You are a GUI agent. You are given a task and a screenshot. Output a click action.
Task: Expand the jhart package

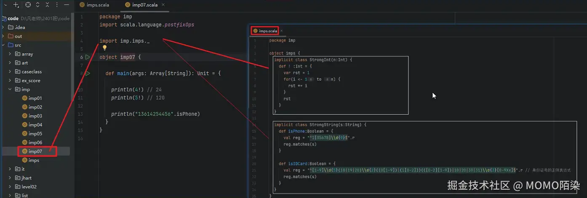(x=10, y=178)
